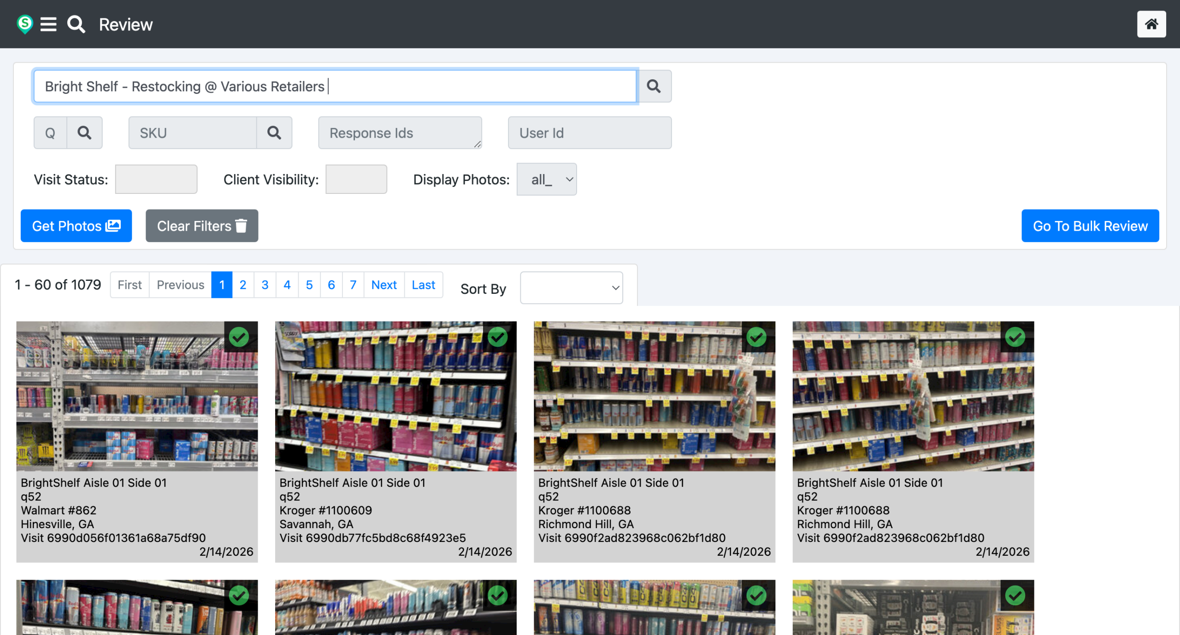Click '1 - 60 of 1079' result count
Screen dimensions: 1180x635
coord(58,285)
